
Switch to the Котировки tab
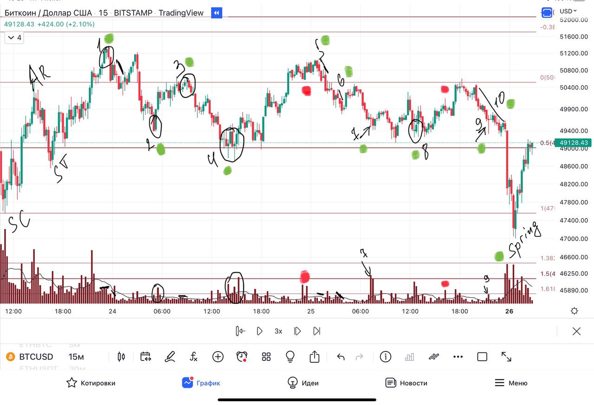pyautogui.click(x=91, y=383)
